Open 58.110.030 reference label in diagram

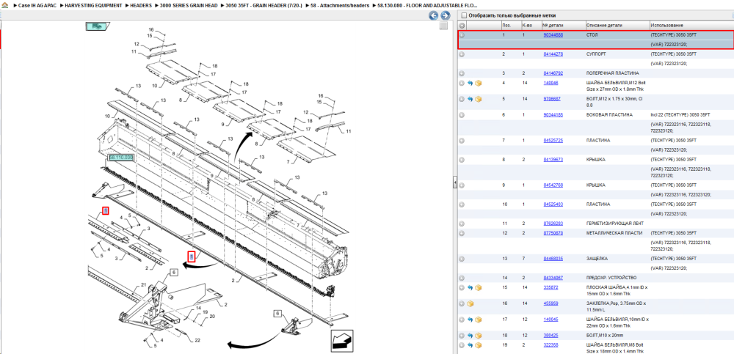121,158
